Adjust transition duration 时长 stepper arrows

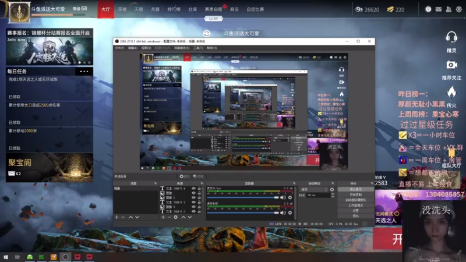point(333,195)
